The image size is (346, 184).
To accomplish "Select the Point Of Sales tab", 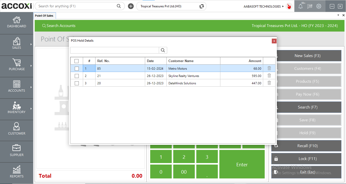I will click(44, 16).
